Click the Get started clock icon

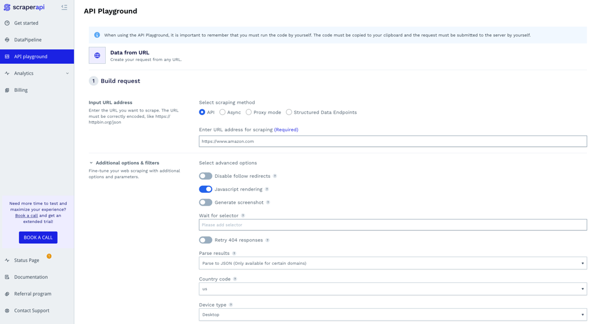(x=7, y=23)
